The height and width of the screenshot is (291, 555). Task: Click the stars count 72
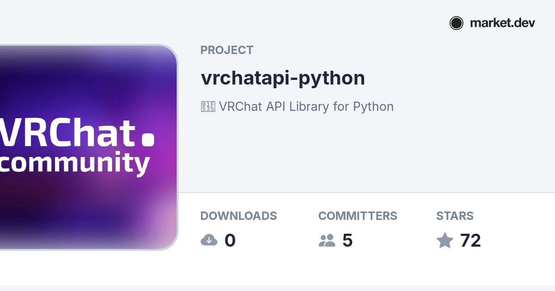coord(470,241)
